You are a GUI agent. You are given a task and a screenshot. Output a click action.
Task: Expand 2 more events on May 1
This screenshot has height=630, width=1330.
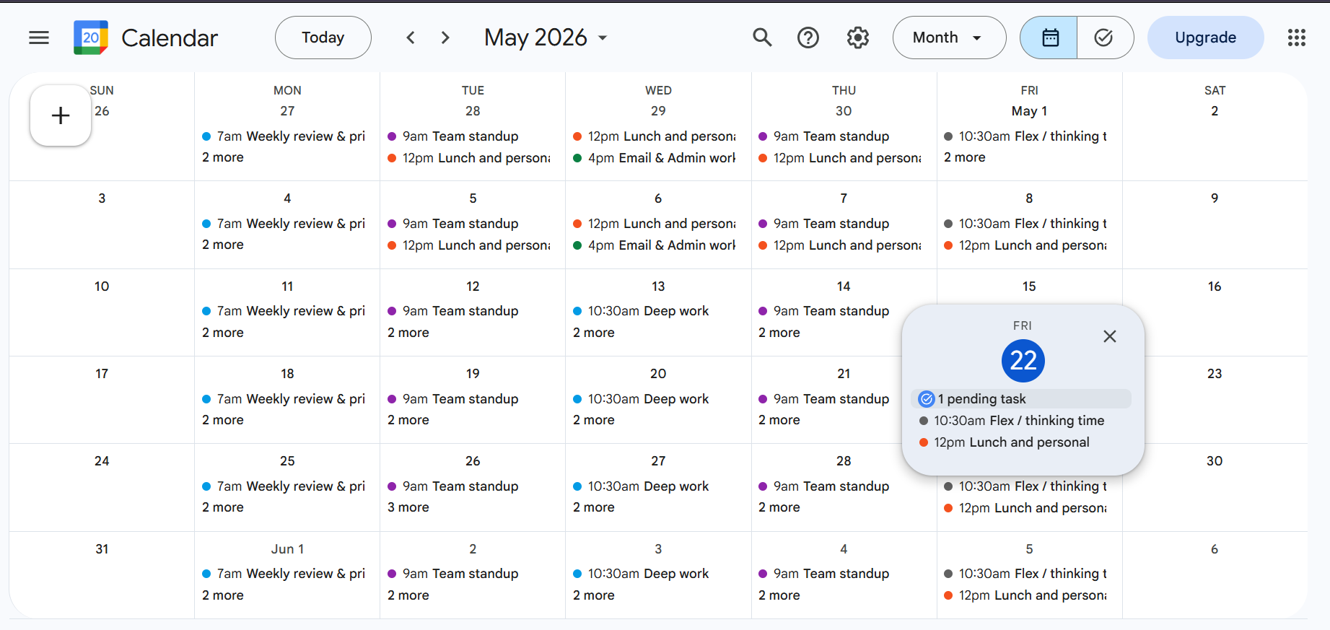pos(965,157)
